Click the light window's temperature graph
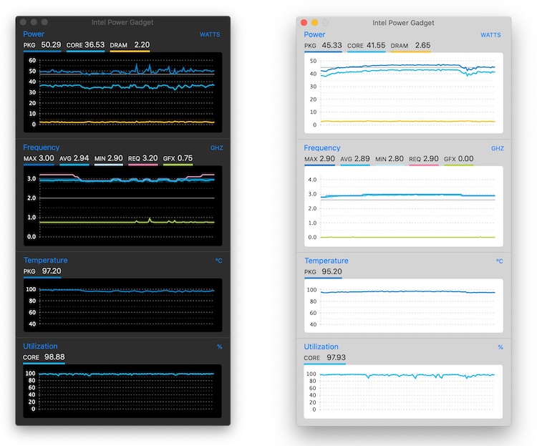This screenshot has width=537, height=446. (403, 306)
